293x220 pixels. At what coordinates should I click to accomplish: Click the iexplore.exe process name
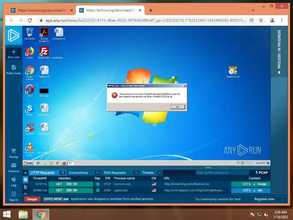[122, 184]
